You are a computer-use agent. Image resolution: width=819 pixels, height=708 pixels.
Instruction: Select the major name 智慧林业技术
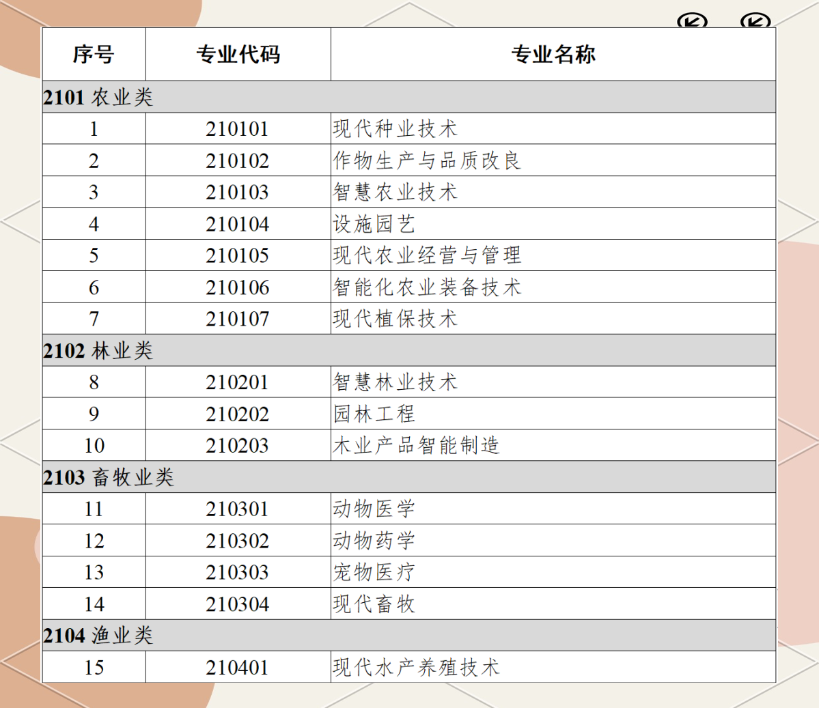(x=395, y=382)
